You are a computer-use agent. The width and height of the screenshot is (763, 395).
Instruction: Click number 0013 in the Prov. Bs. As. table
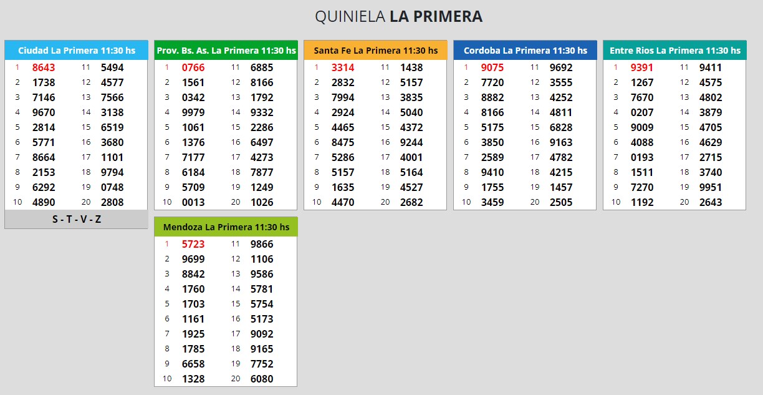[x=193, y=202]
